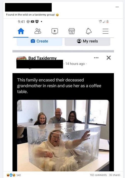Tap the Create reel button
This screenshot has height=178, width=125.
click(x=40, y=41)
